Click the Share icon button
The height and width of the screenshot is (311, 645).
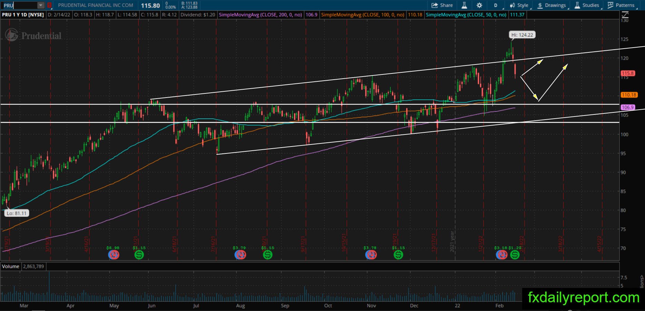tap(442, 5)
